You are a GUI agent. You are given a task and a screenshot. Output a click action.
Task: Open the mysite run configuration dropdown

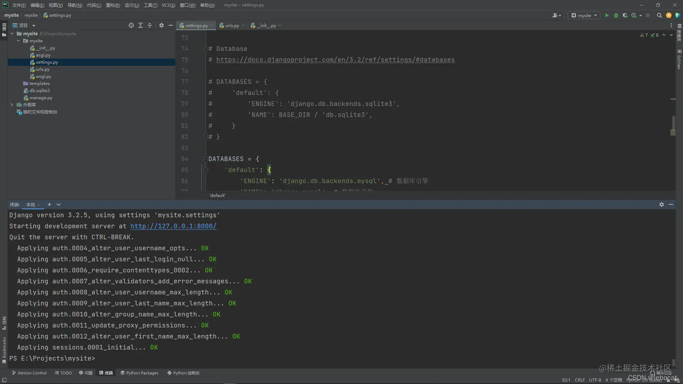[584, 15]
